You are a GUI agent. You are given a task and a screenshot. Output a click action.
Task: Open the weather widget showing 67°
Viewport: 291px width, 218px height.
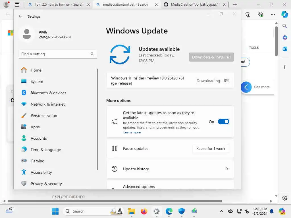click(x=9, y=211)
